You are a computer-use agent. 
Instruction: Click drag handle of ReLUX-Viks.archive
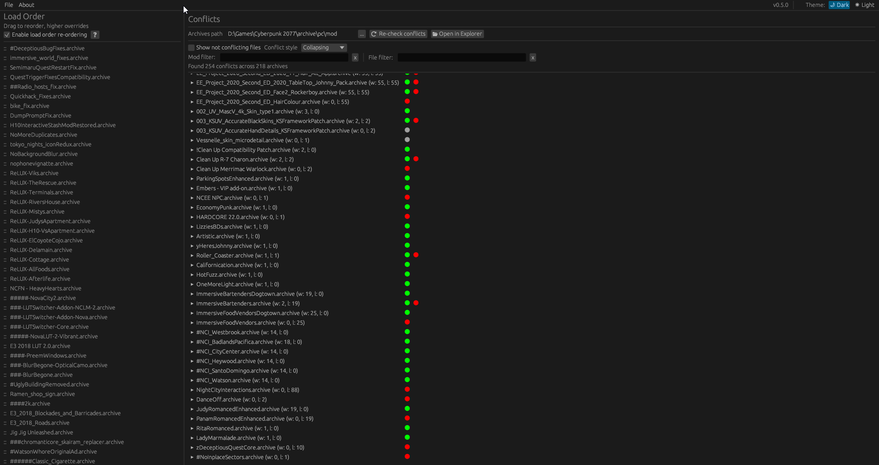[x=5, y=173]
